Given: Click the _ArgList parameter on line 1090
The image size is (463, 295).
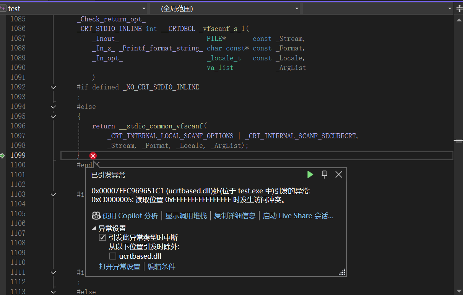Looking at the screenshot, I should tap(291, 68).
